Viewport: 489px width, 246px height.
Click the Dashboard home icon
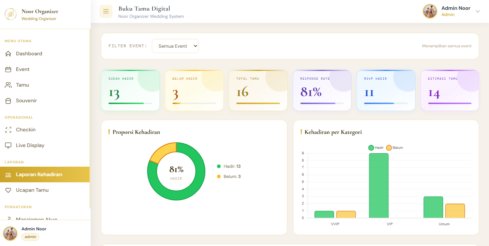[x=8, y=54]
